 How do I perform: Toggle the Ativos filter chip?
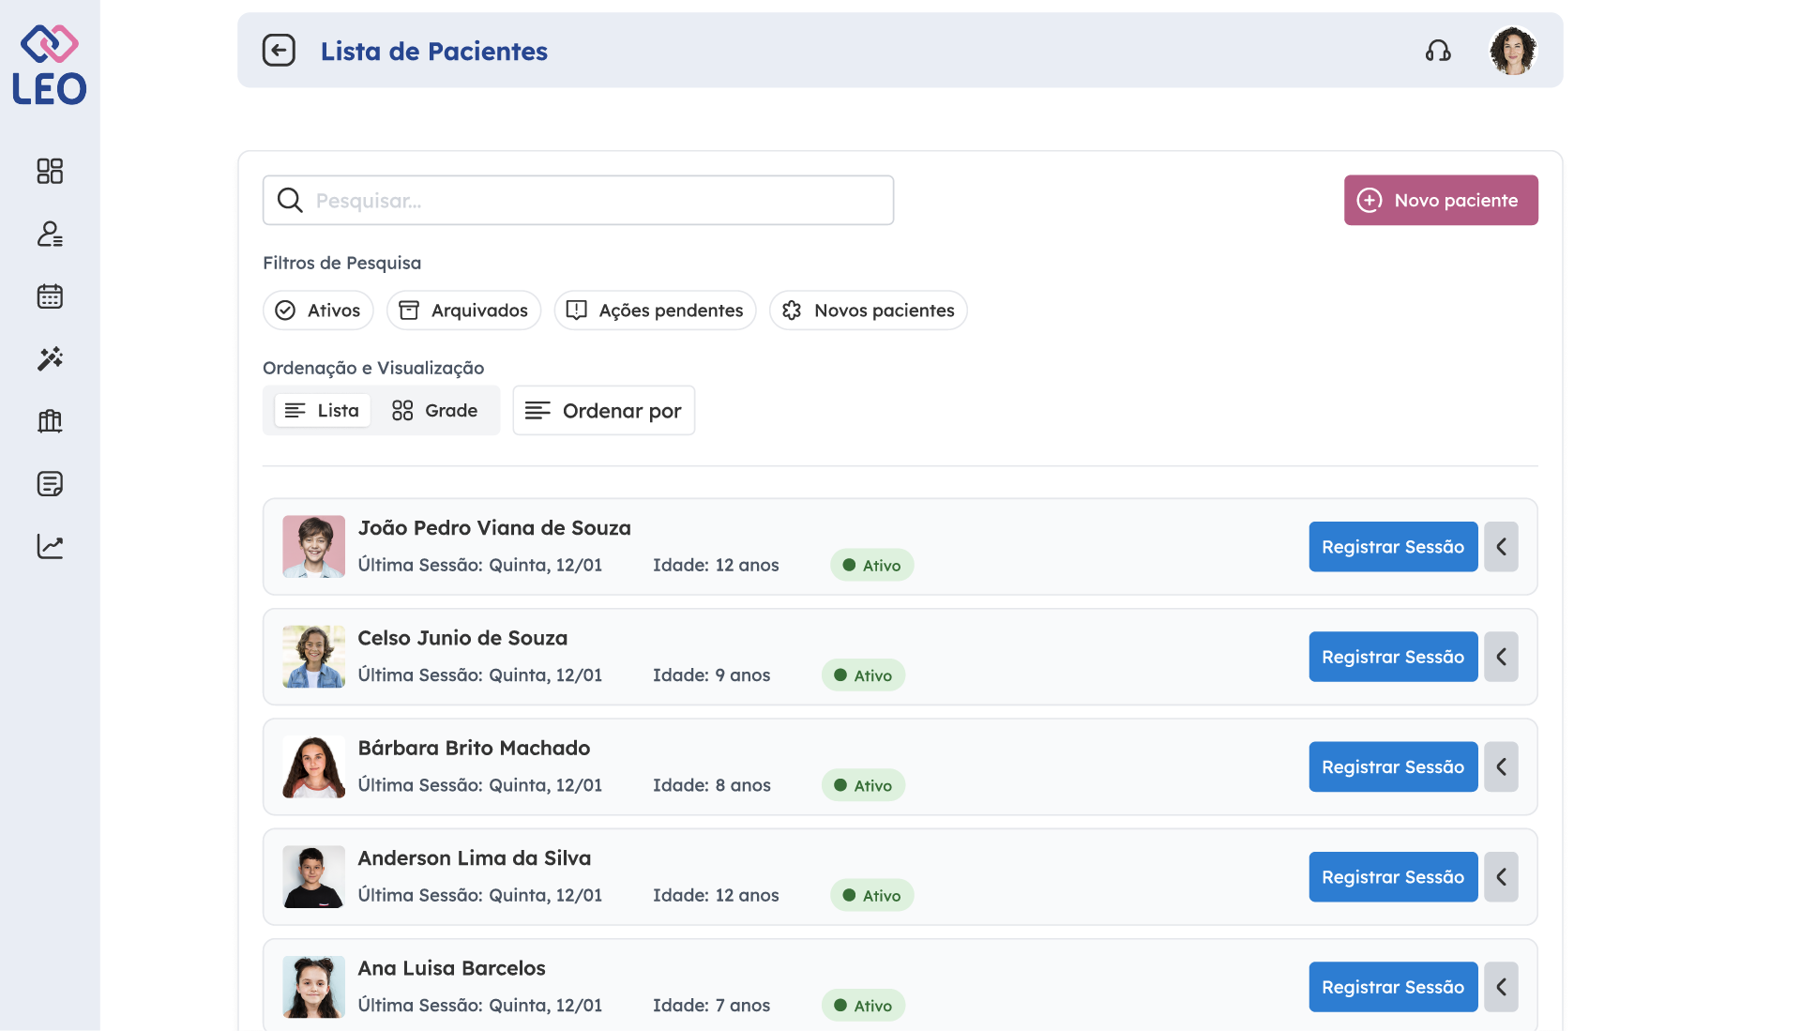click(318, 311)
